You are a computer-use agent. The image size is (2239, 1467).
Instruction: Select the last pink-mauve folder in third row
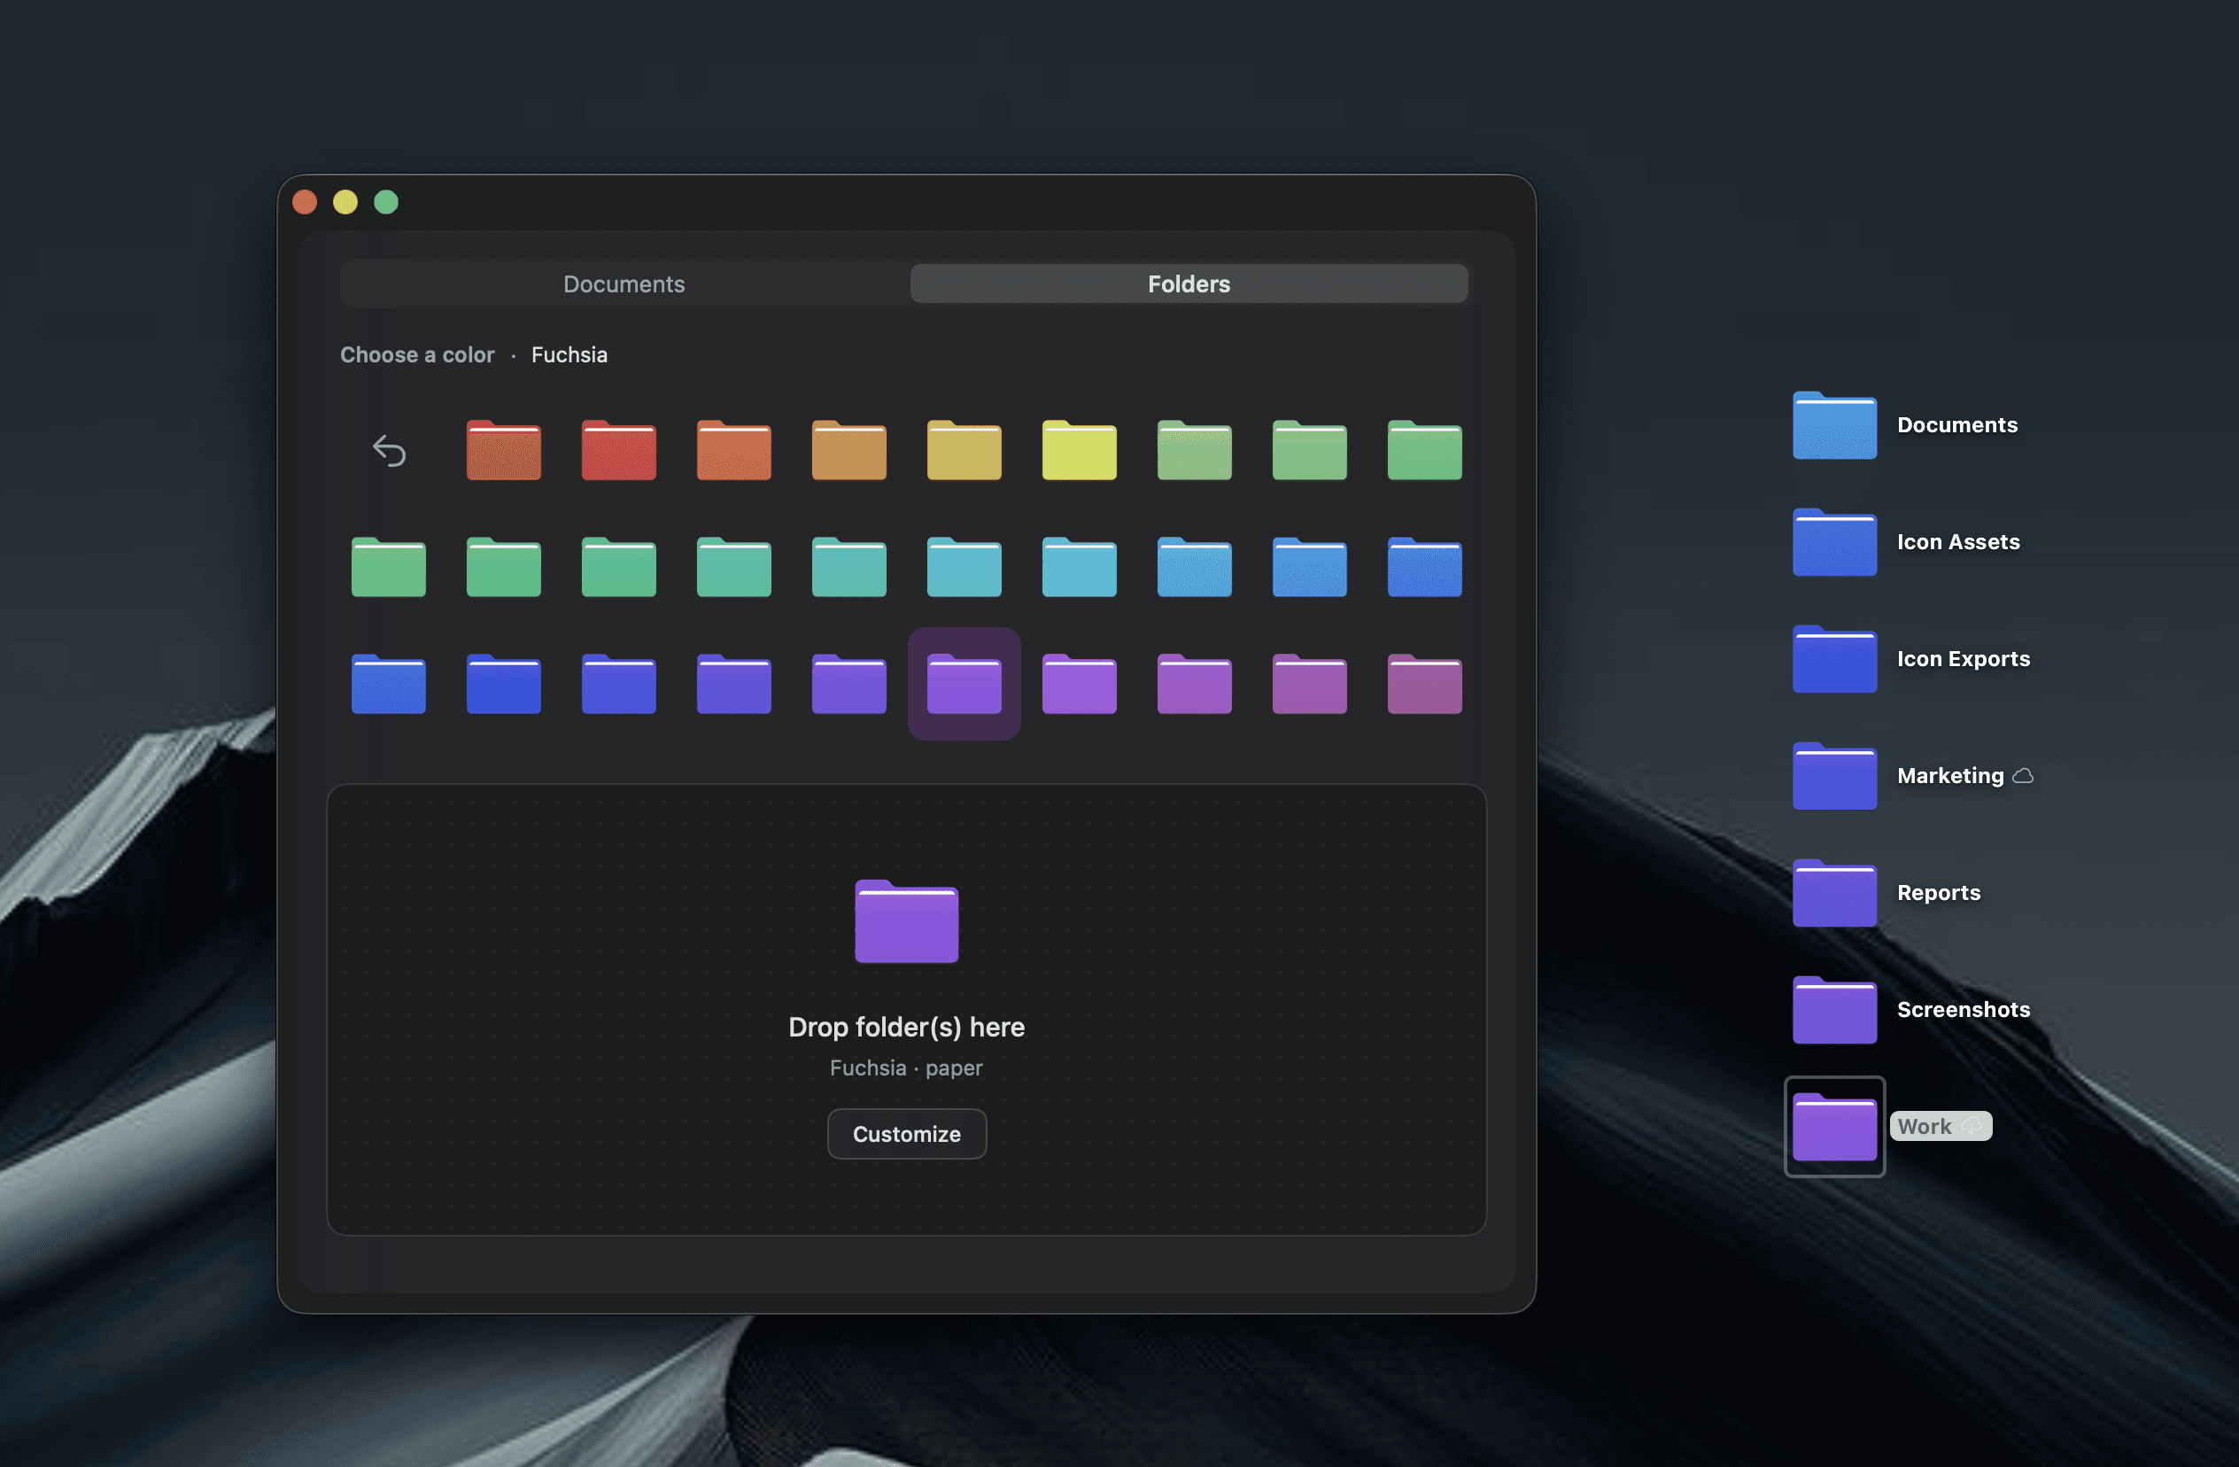click(x=1423, y=684)
